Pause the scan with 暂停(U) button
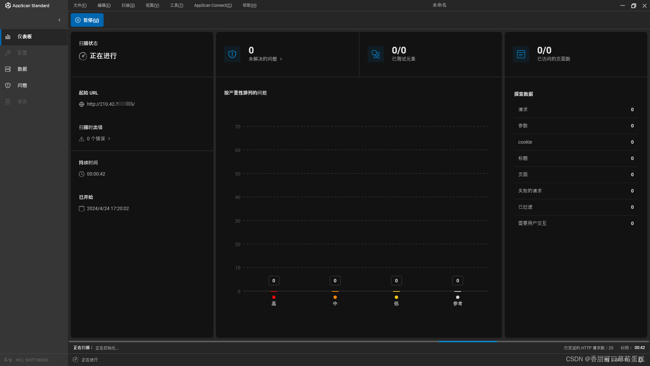 tap(87, 20)
